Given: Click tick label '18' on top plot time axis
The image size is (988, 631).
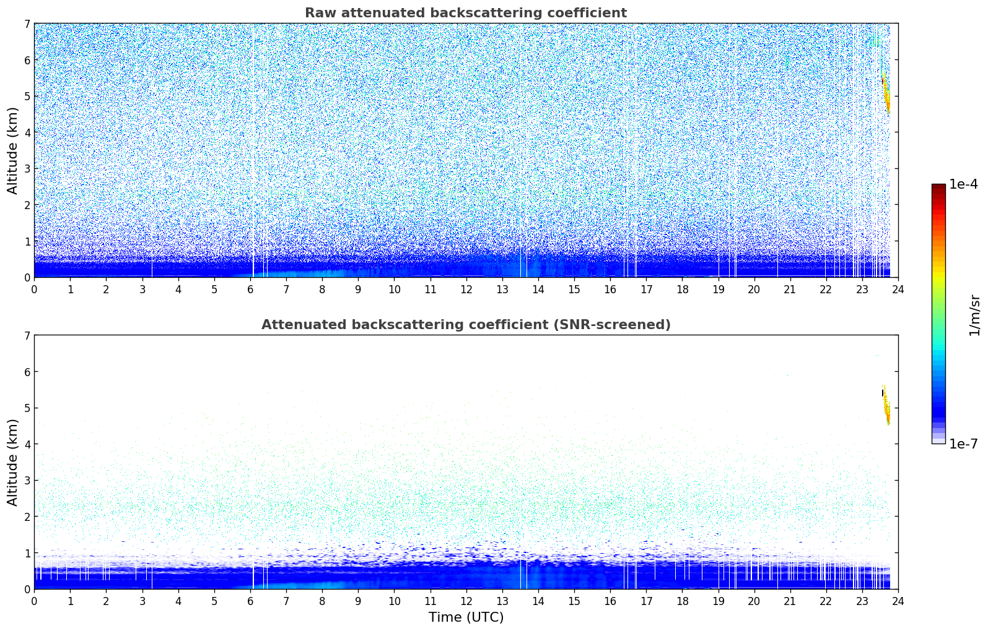Looking at the screenshot, I should [x=682, y=290].
